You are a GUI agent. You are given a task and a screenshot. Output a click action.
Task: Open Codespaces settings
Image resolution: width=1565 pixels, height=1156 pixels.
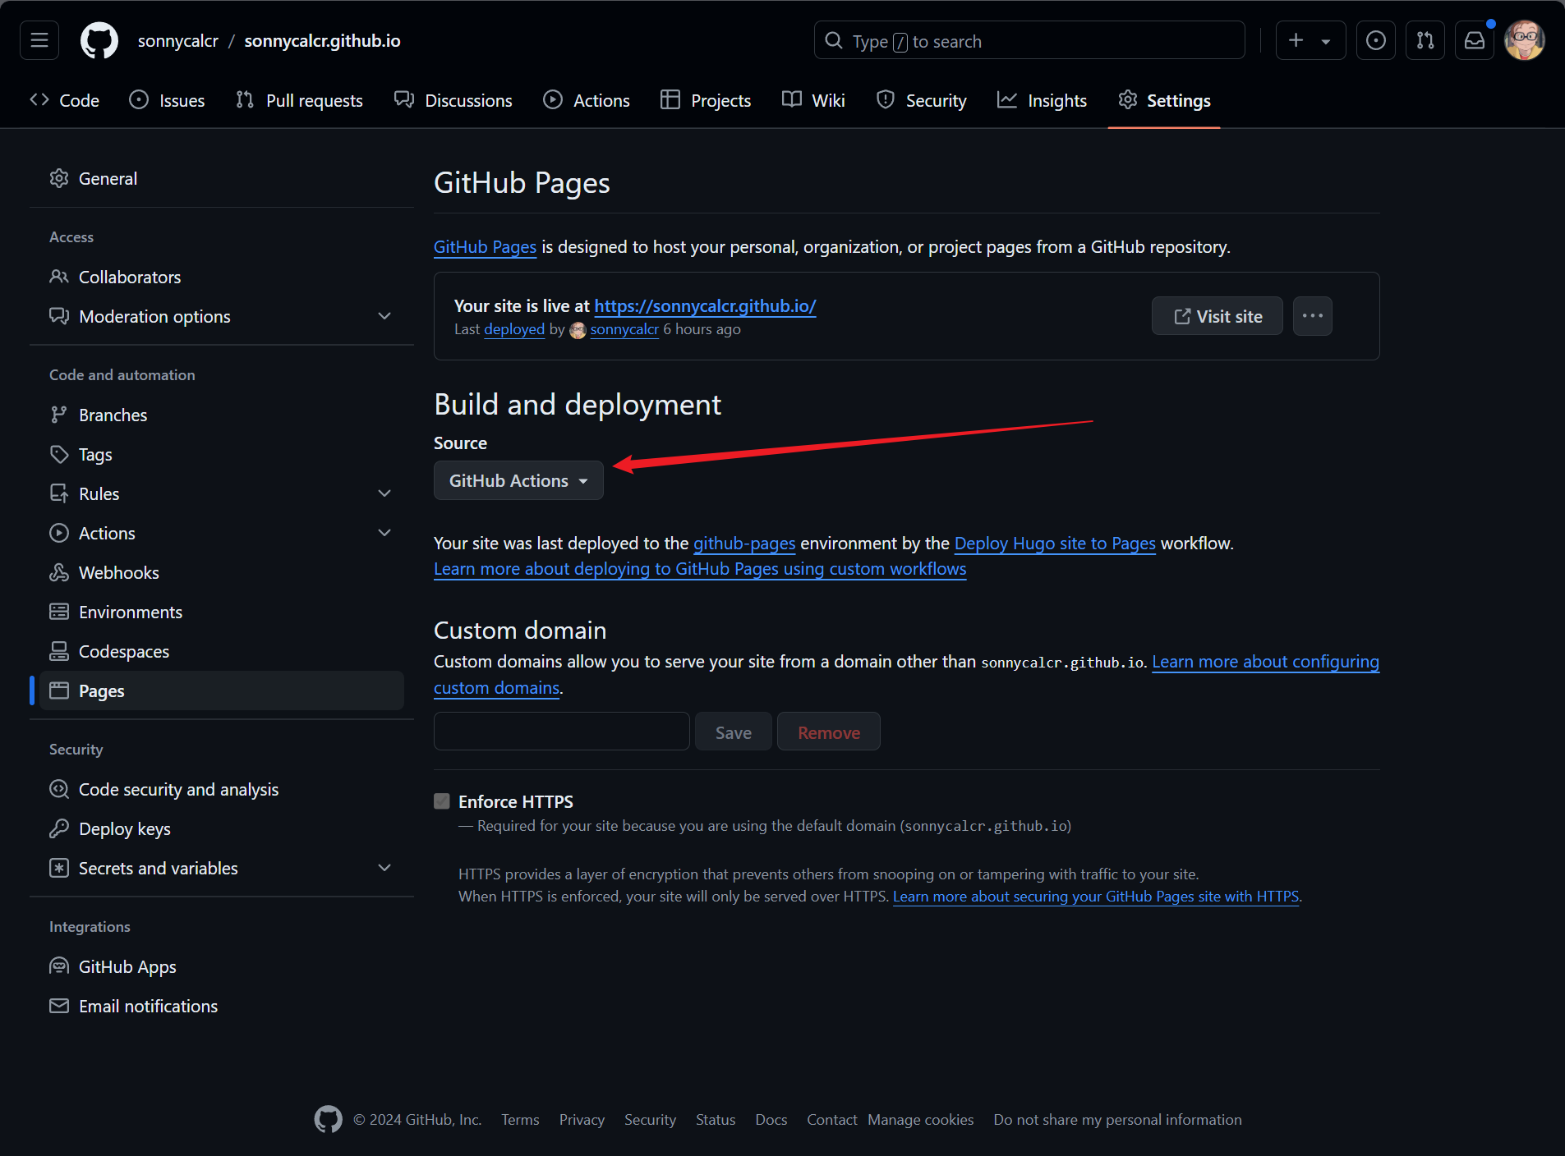[222, 651]
